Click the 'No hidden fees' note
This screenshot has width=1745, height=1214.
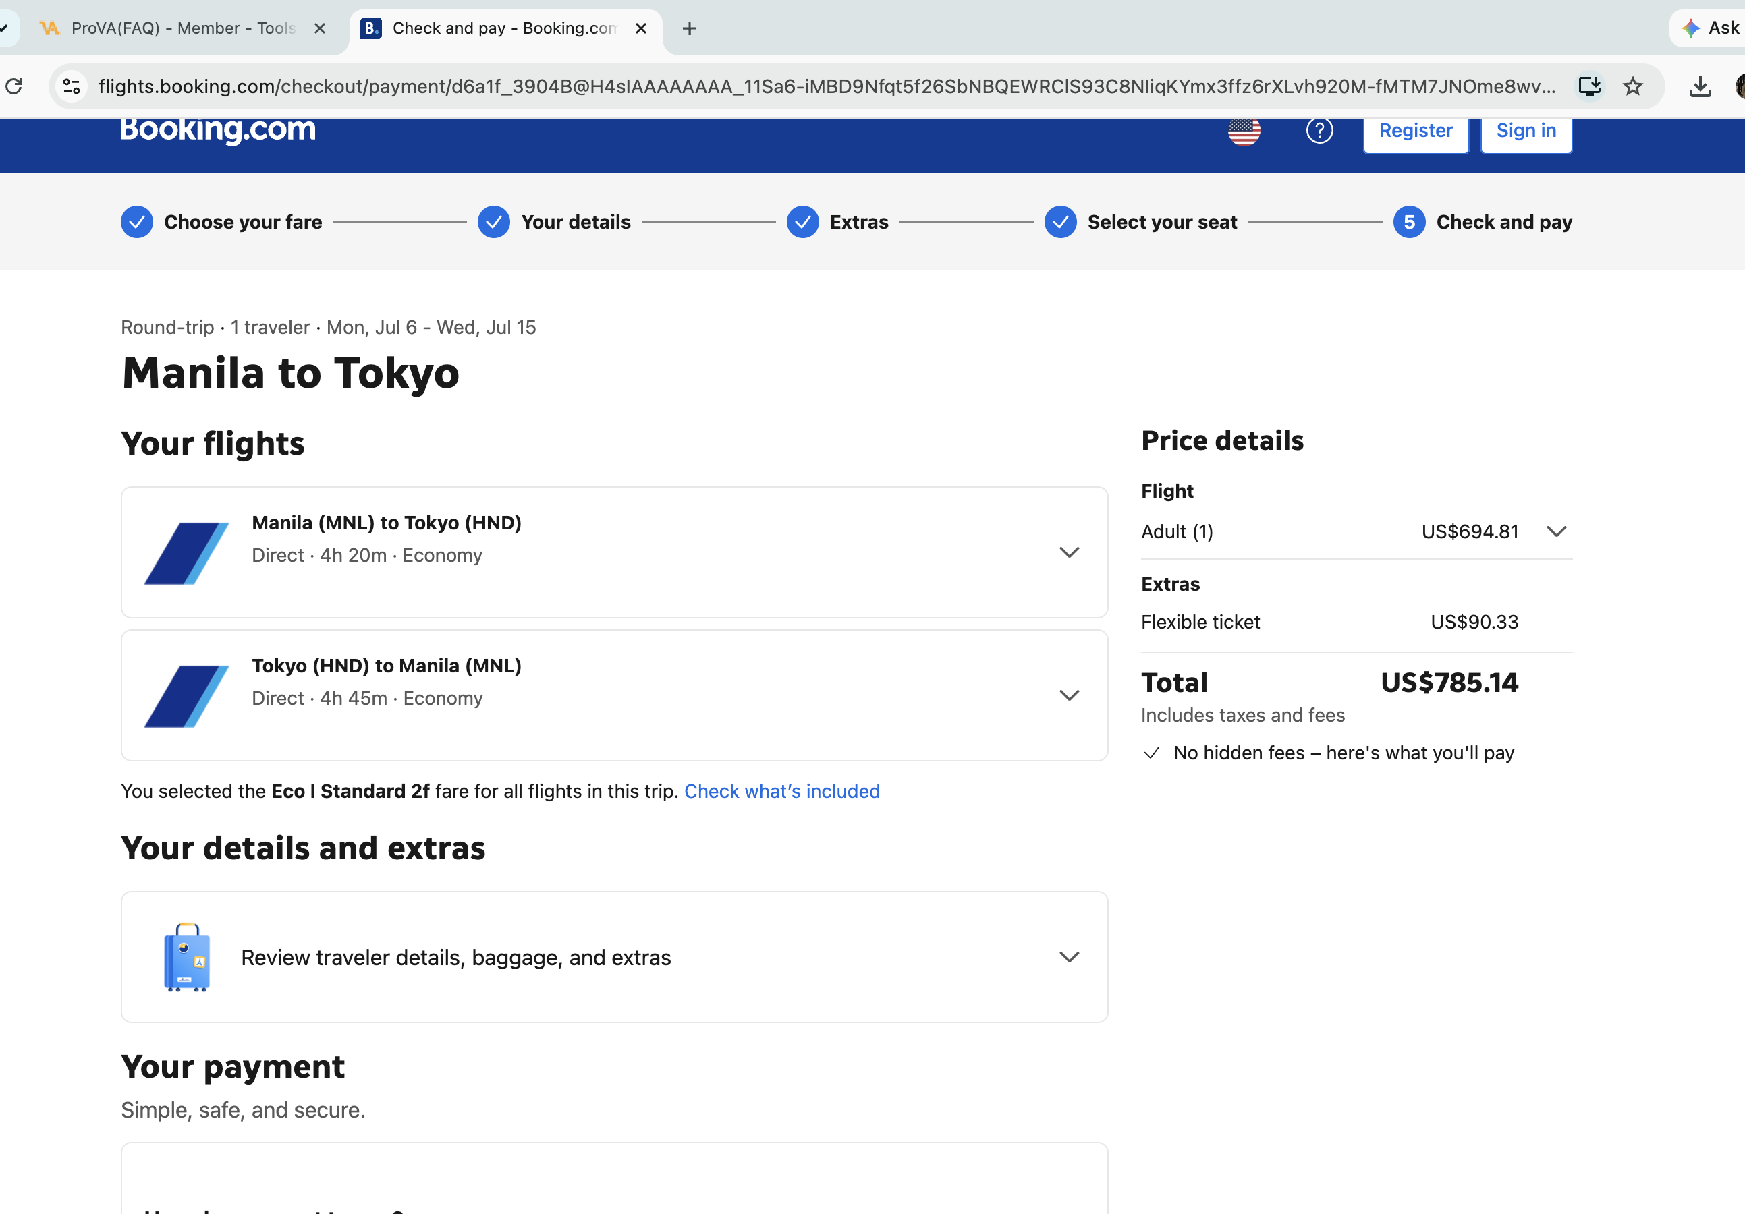pyautogui.click(x=1344, y=753)
